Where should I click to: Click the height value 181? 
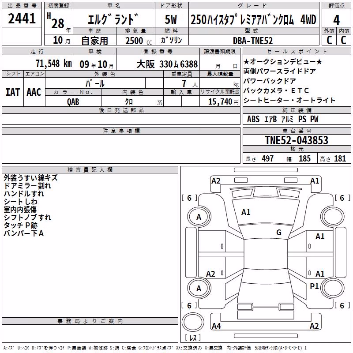coord(340,159)
